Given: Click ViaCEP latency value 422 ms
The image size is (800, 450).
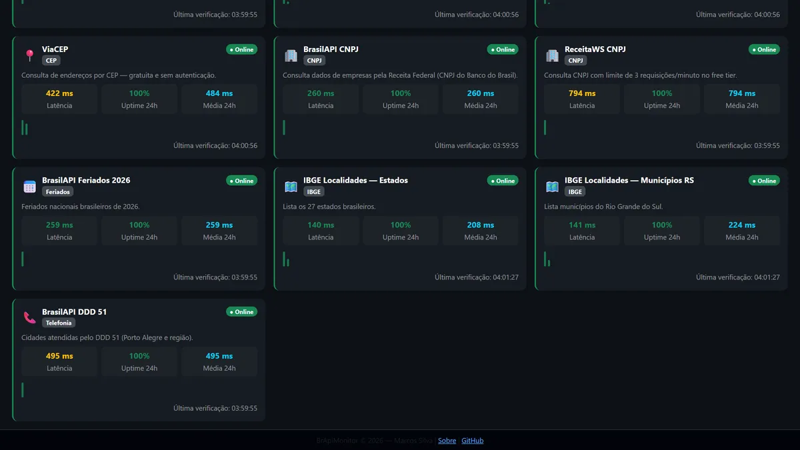Looking at the screenshot, I should tap(59, 93).
